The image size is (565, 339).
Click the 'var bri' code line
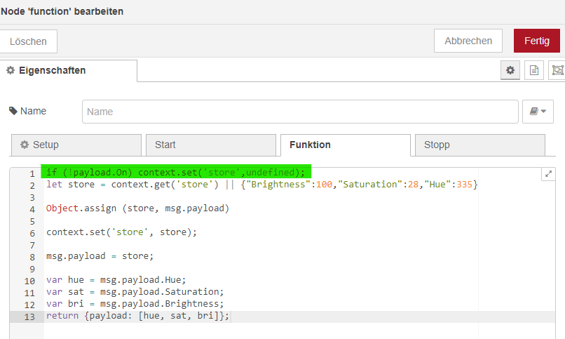coord(135,303)
